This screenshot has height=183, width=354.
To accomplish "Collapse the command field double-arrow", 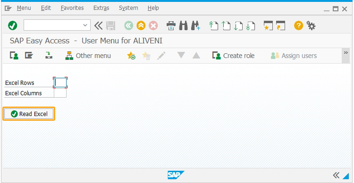I will pyautogui.click(x=98, y=25).
